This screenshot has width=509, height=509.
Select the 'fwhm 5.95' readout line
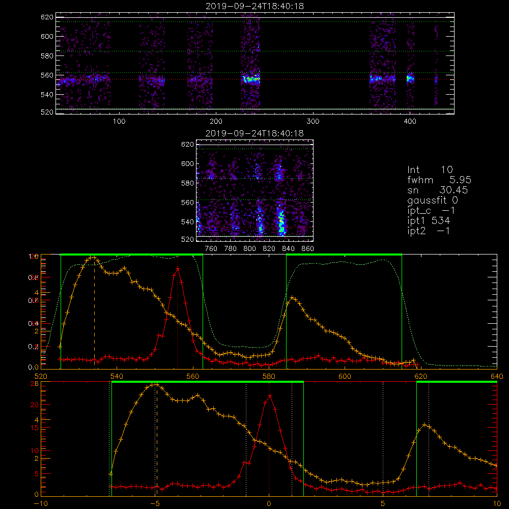pyautogui.click(x=439, y=180)
